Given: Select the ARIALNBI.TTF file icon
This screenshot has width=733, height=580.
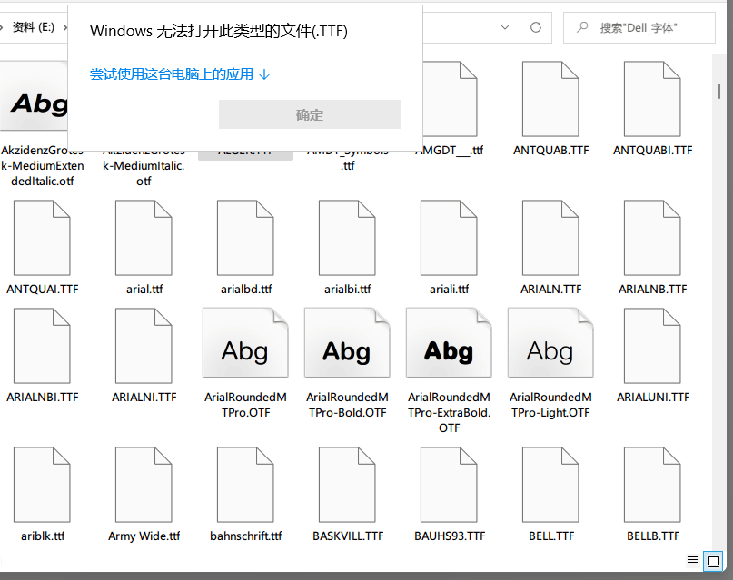Looking at the screenshot, I should point(42,346).
